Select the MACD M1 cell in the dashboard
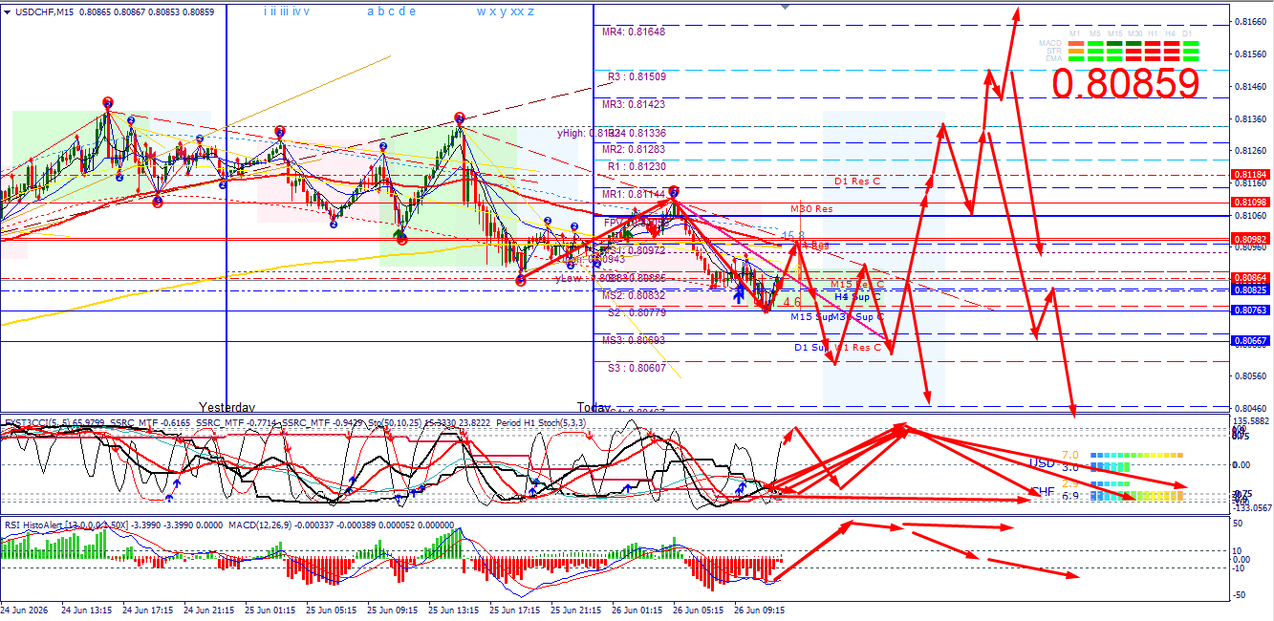Viewport: 1274px width, 621px height. coord(1076,43)
